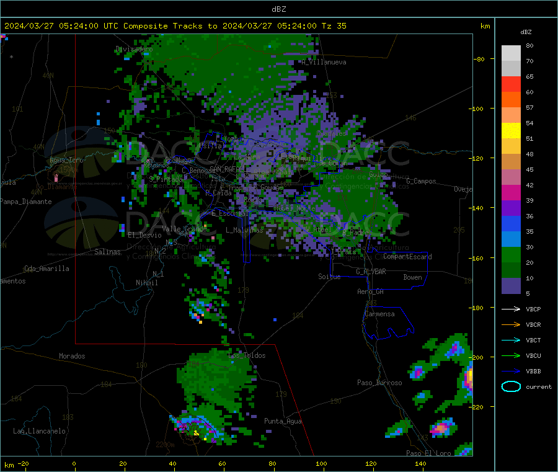Click the 'Valle_Grande' map label
Screen dimensions: 558x472
pos(184,229)
